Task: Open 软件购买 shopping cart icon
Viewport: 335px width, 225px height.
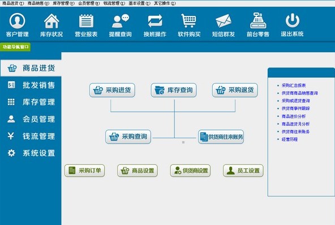Action: pos(188,21)
